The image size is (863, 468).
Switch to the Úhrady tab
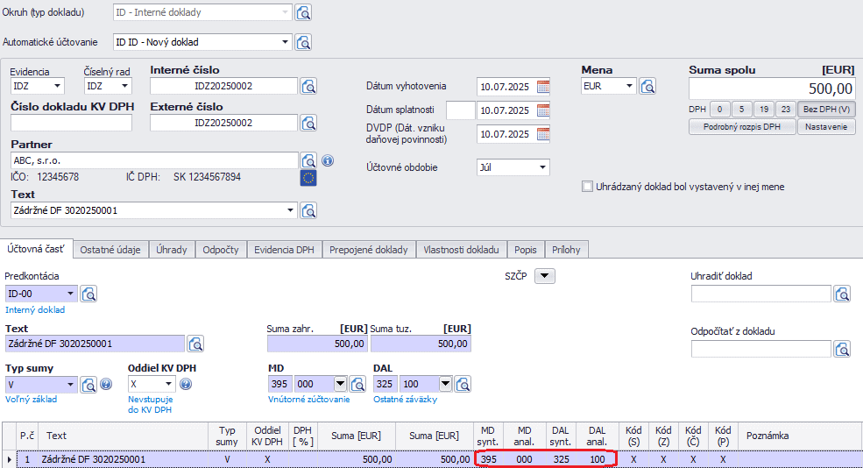tap(172, 250)
